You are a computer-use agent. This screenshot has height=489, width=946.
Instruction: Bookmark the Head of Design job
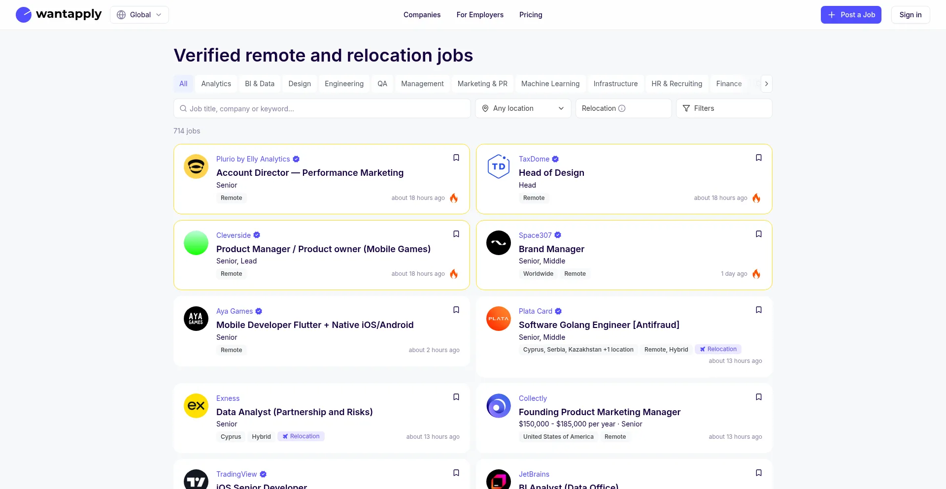pos(759,158)
